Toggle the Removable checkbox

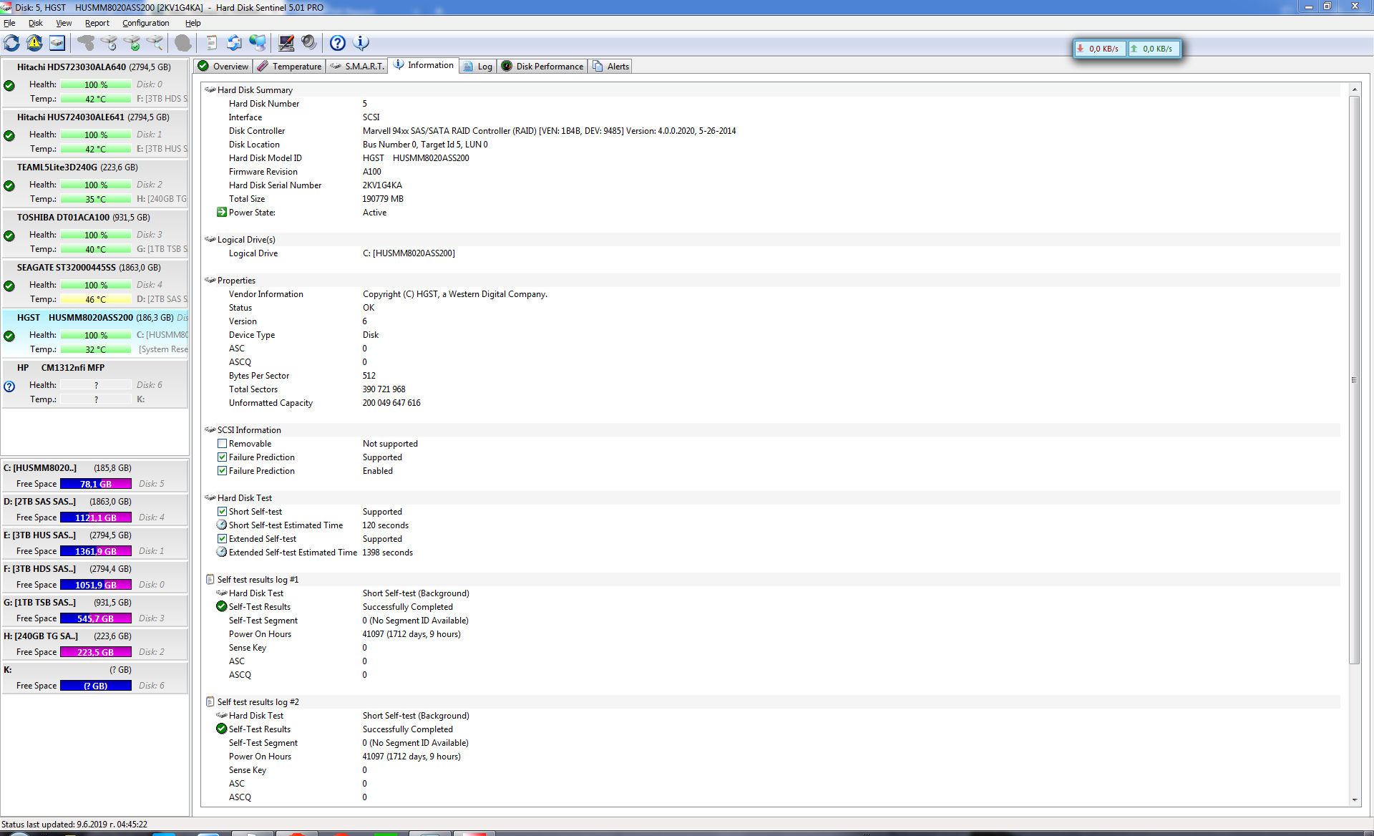point(222,443)
